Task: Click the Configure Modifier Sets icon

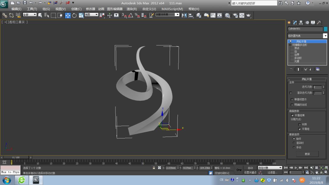Action: click(x=318, y=69)
